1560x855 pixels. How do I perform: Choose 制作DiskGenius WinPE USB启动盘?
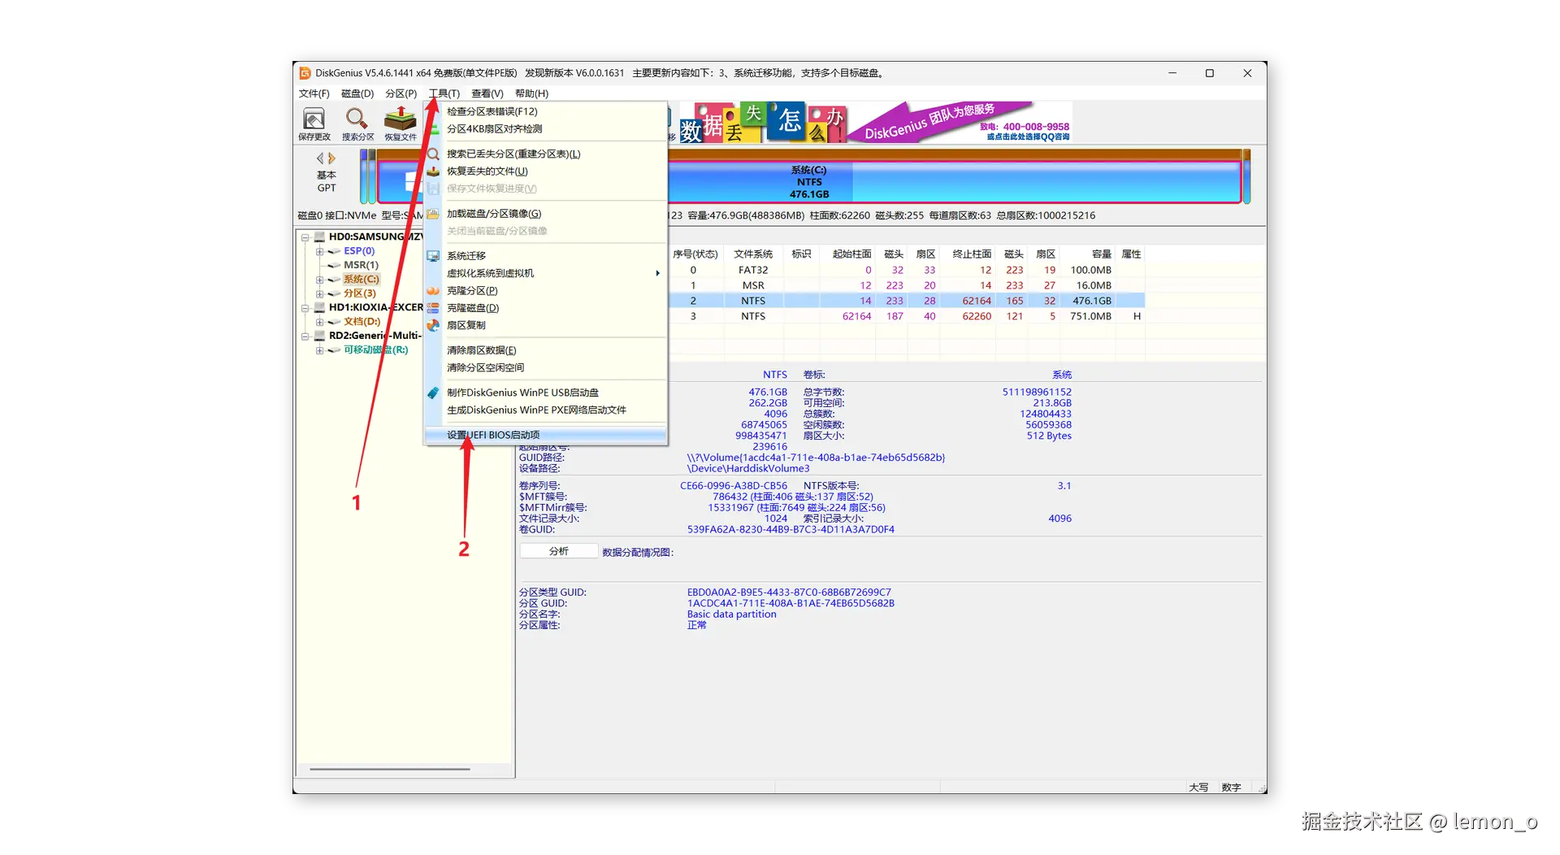coord(545,393)
